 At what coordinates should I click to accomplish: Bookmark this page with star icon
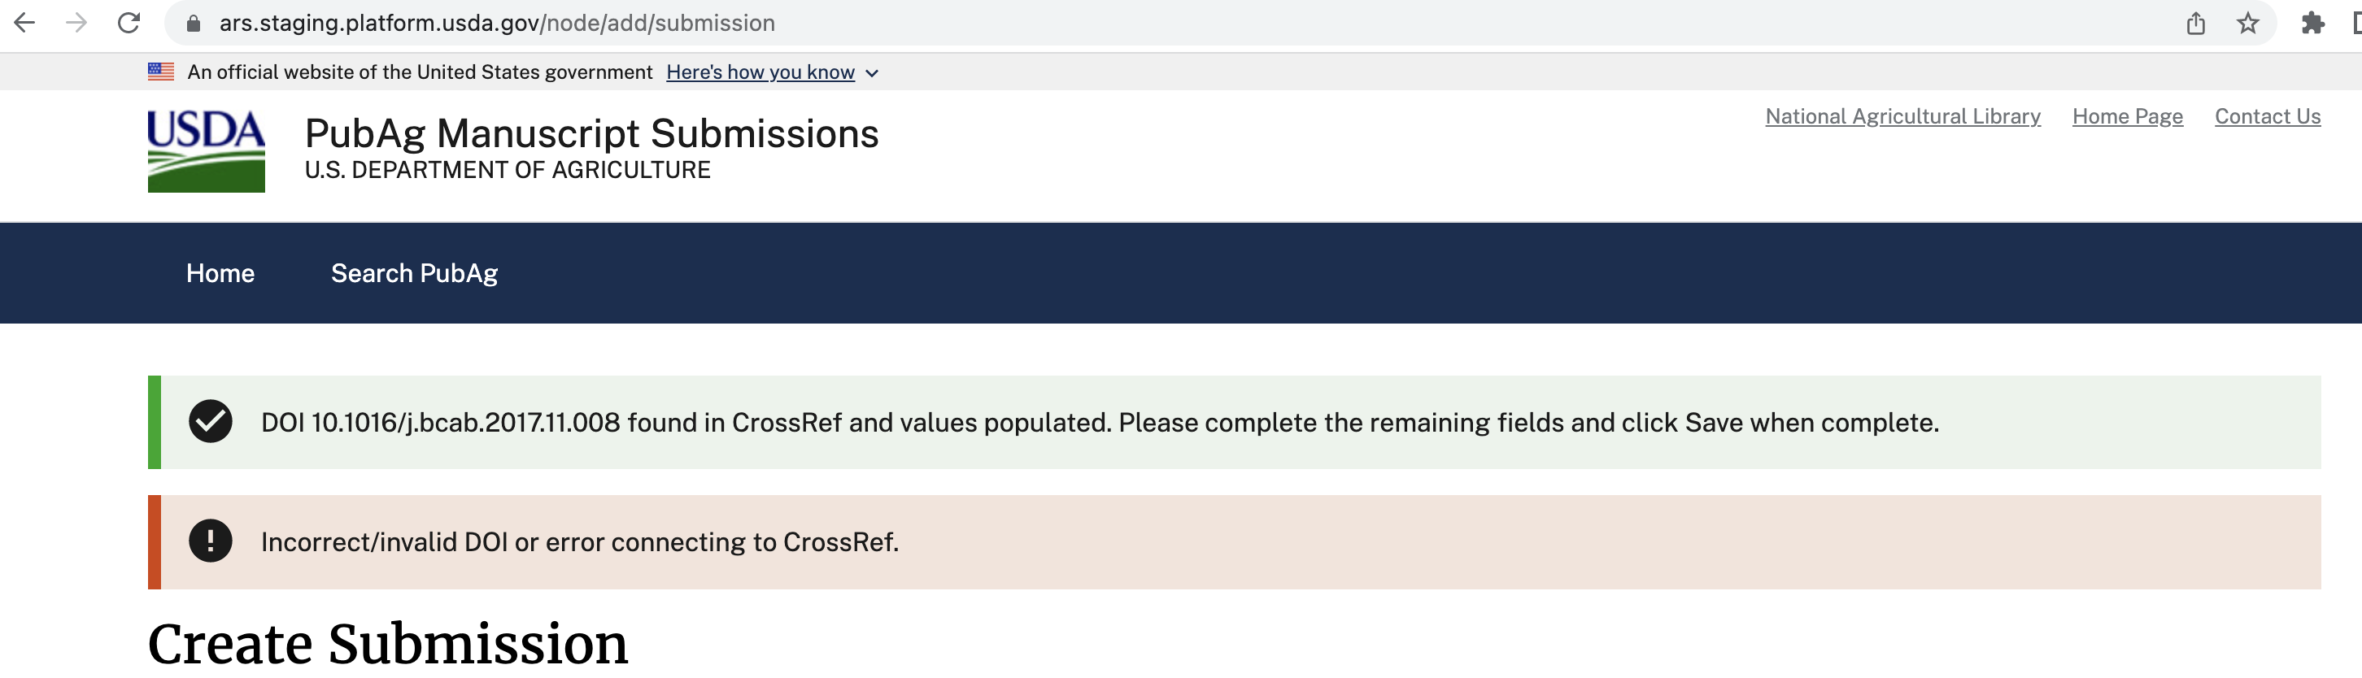pos(2247,23)
